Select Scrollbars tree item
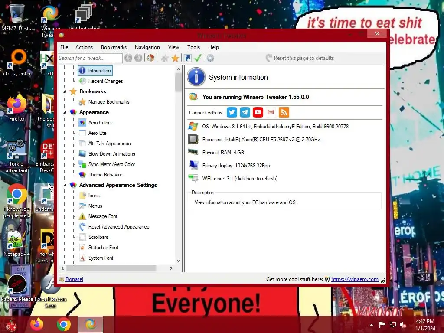This screenshot has height=333, width=444. tap(98, 237)
